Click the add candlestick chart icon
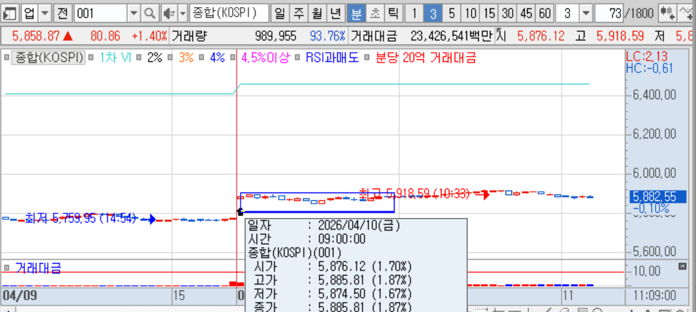 pyautogui.click(x=667, y=14)
